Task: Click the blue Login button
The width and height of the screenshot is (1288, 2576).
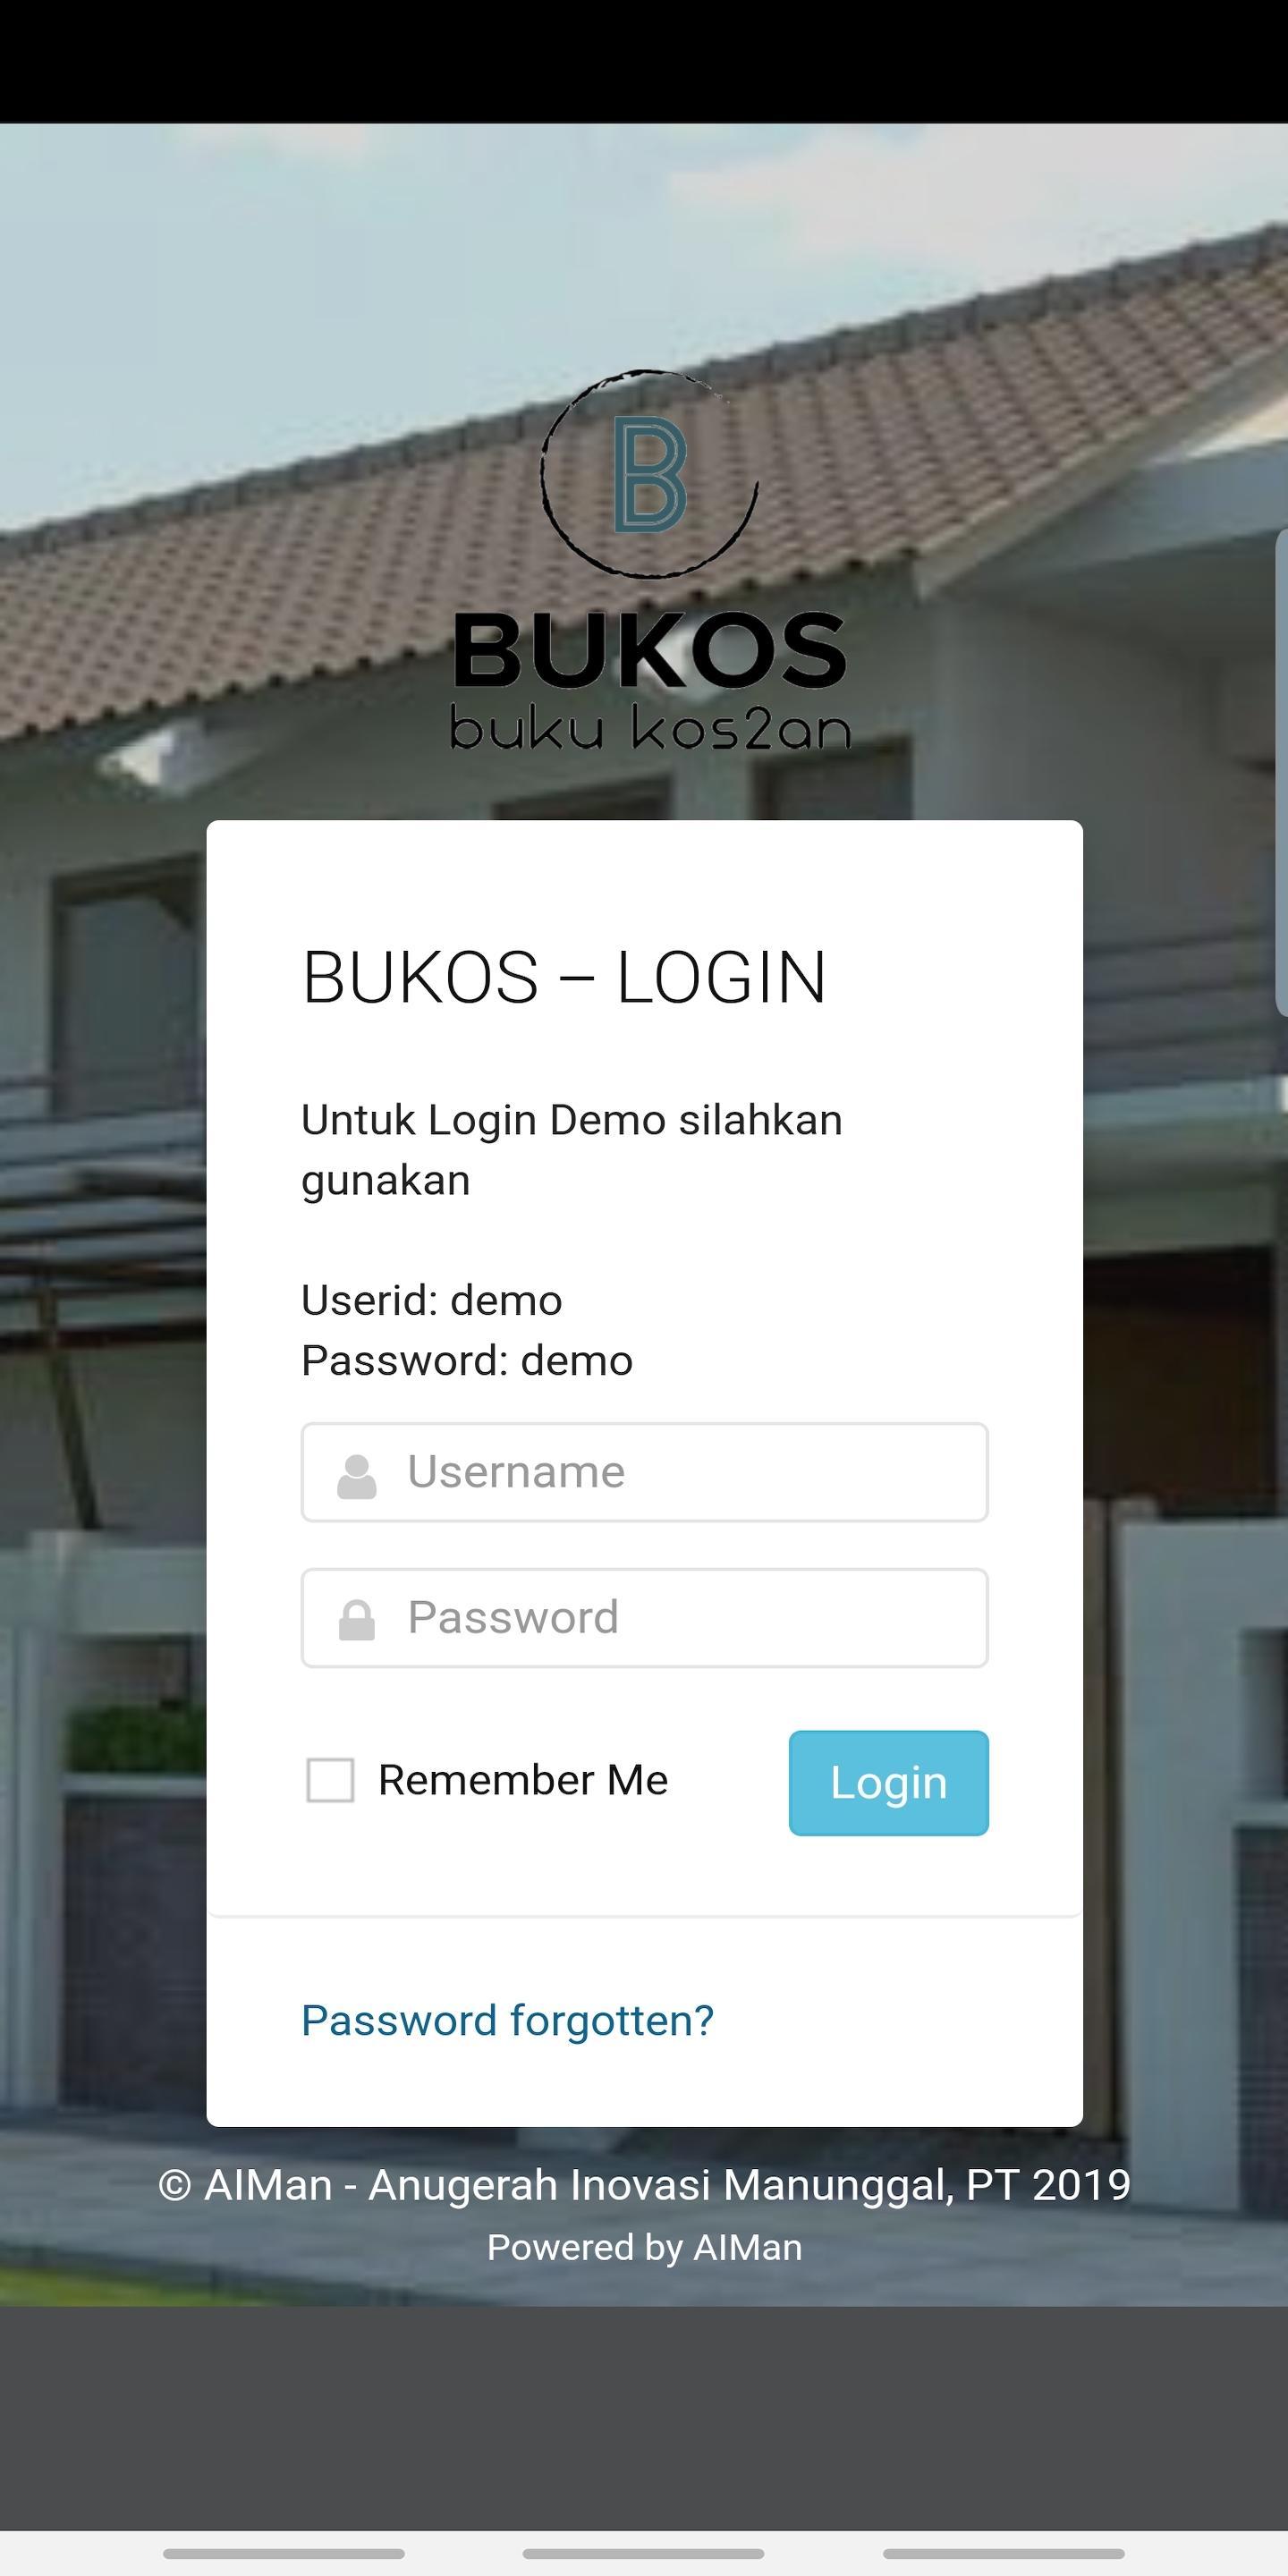Action: coord(889,1783)
